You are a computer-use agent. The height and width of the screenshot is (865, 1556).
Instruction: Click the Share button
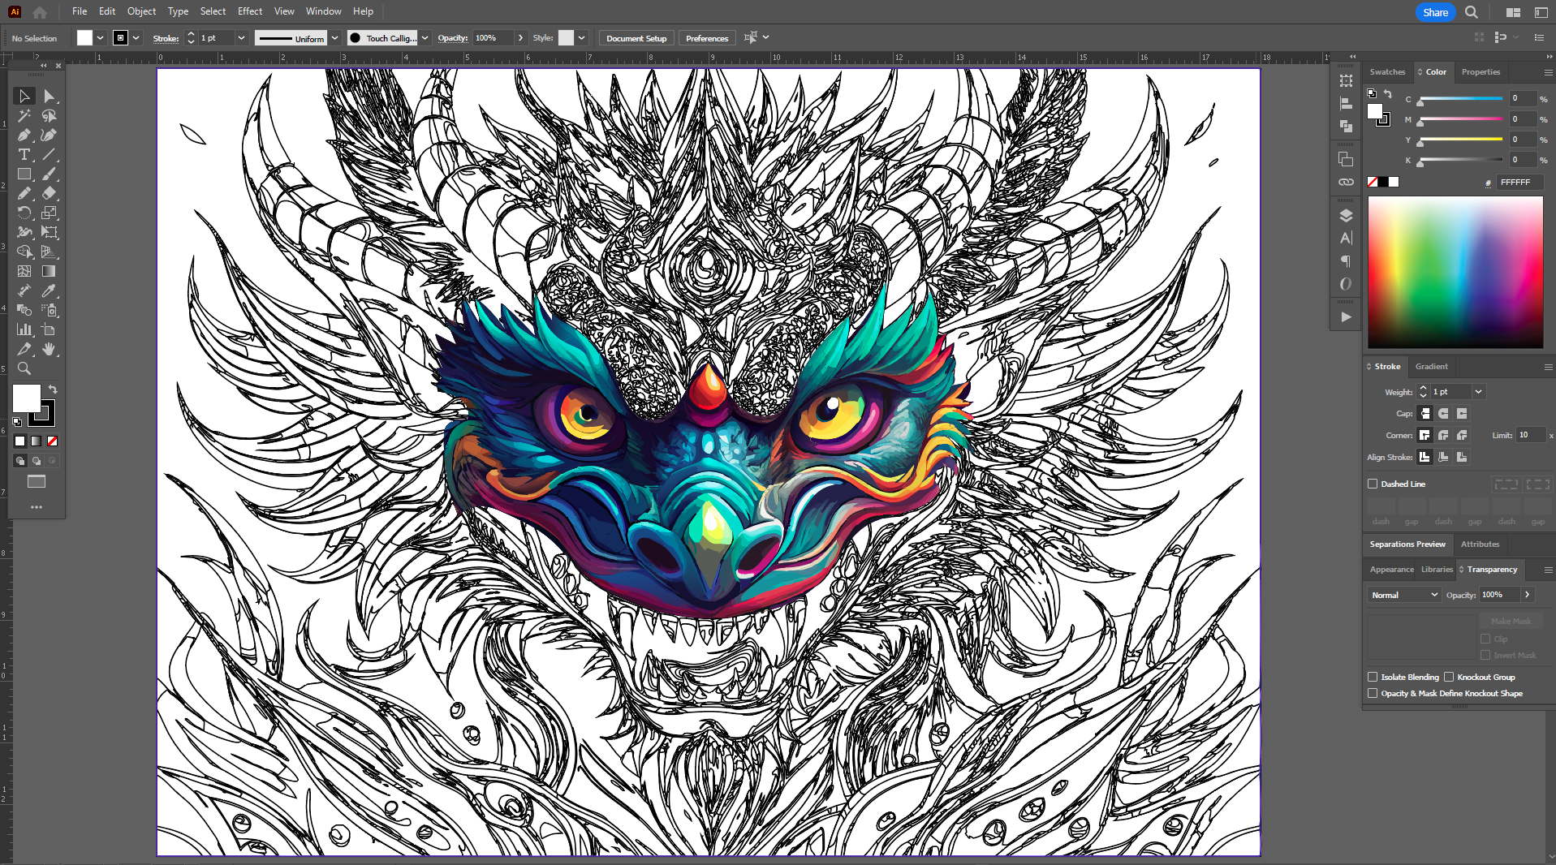click(x=1435, y=12)
